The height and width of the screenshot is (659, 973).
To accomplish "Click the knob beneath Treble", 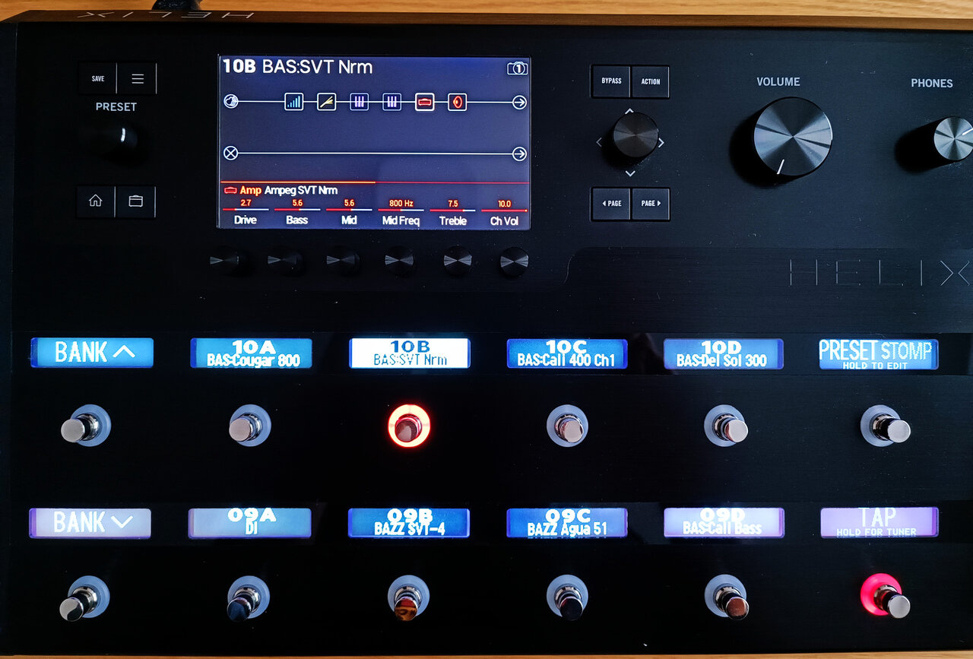I will 458,261.
